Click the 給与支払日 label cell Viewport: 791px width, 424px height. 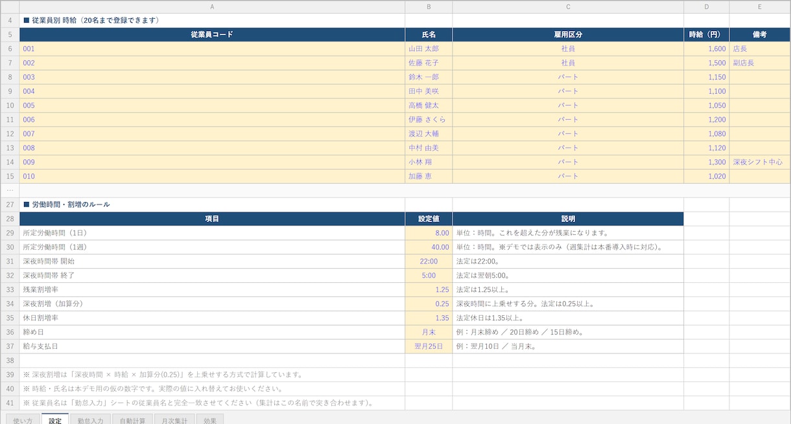point(212,346)
